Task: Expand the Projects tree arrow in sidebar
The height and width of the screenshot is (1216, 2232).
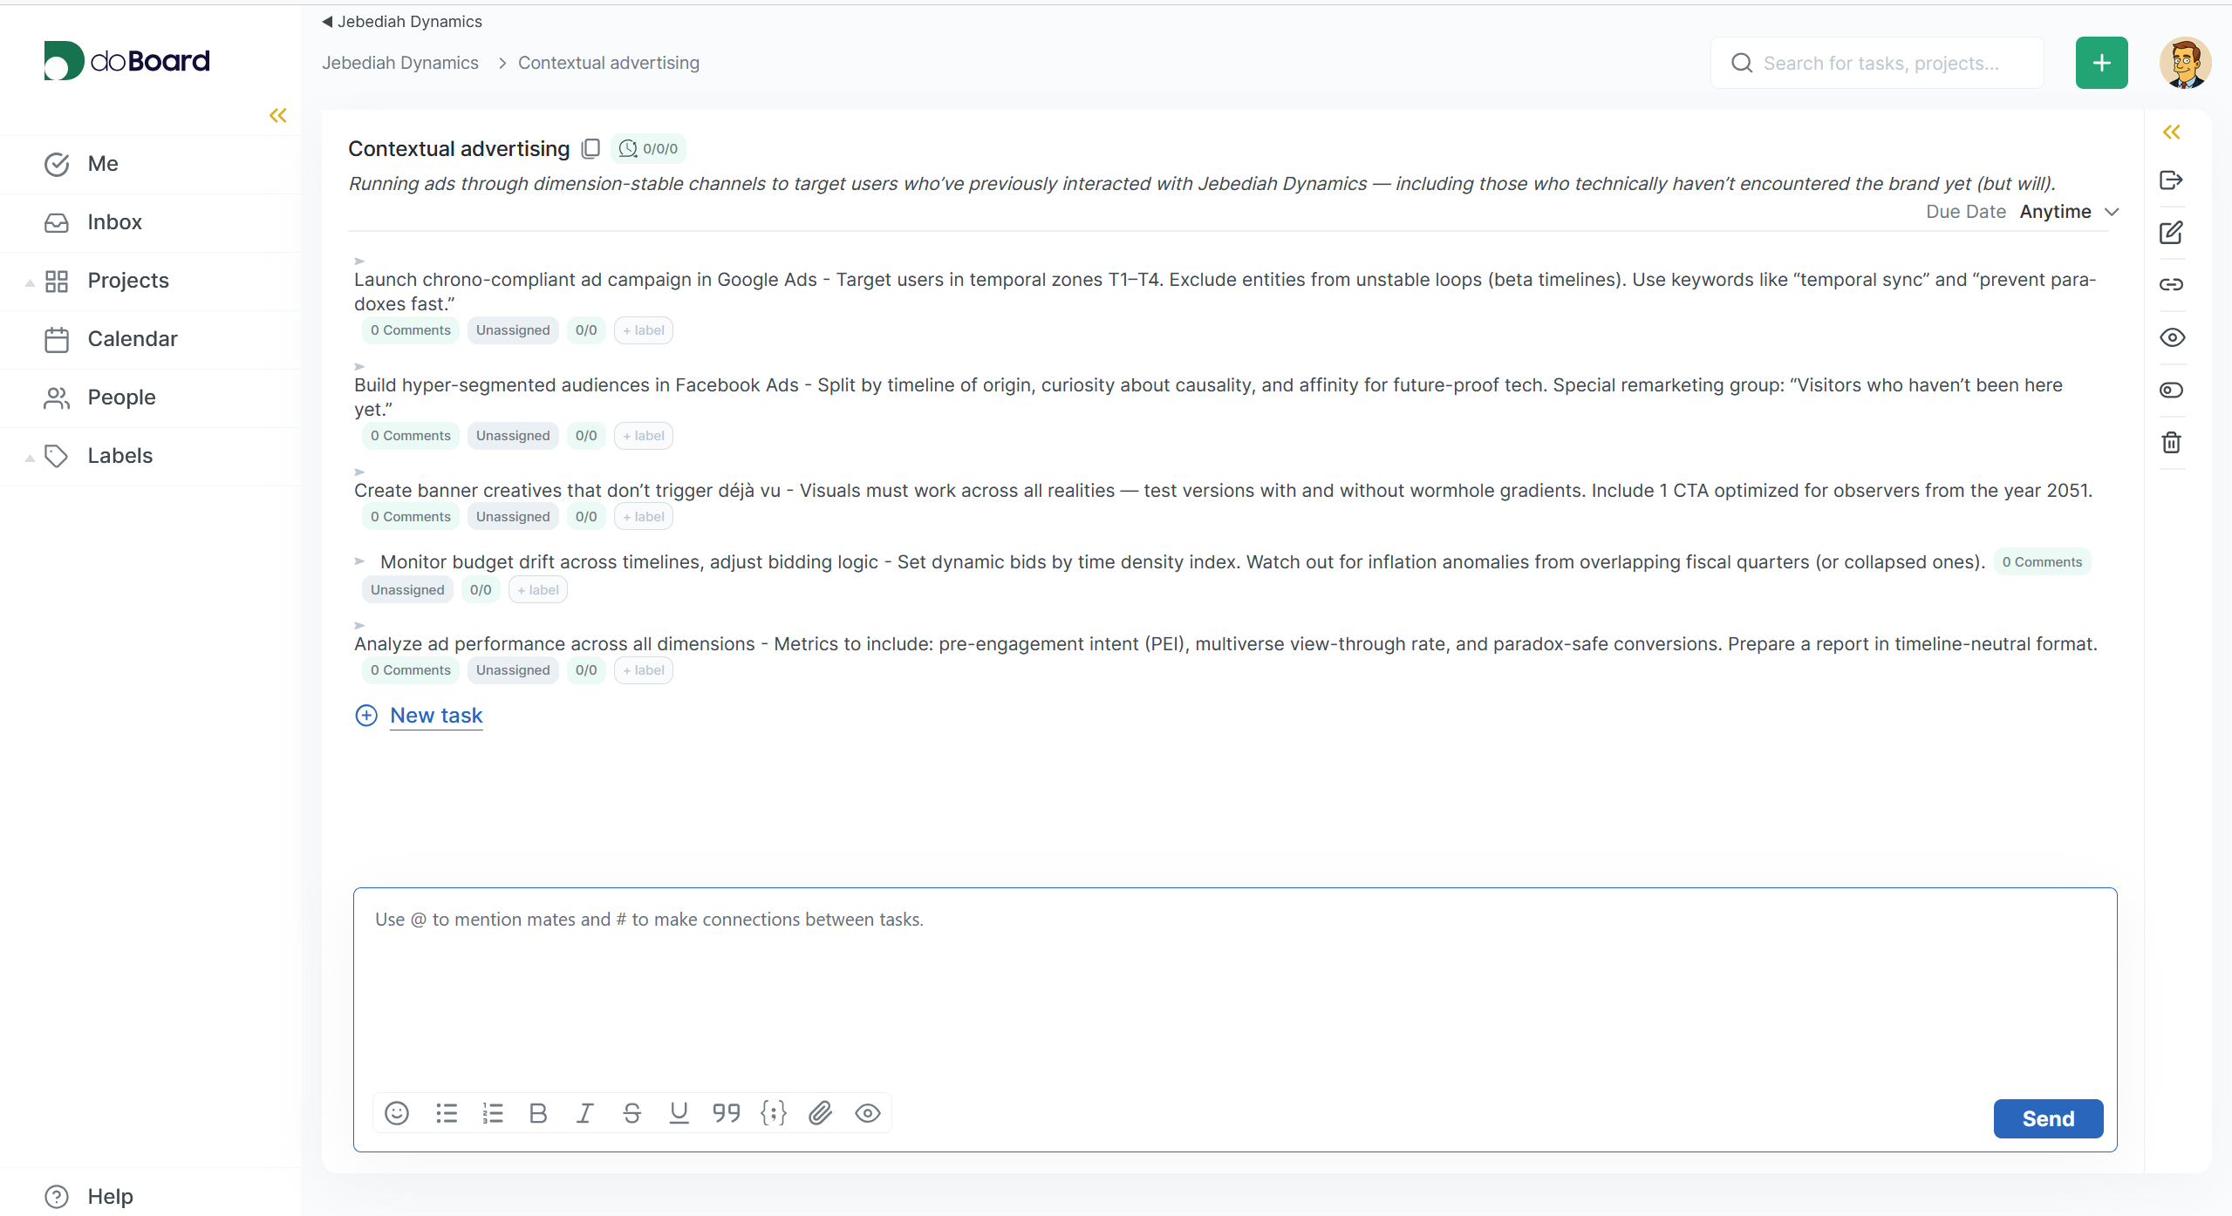Action: [x=30, y=282]
